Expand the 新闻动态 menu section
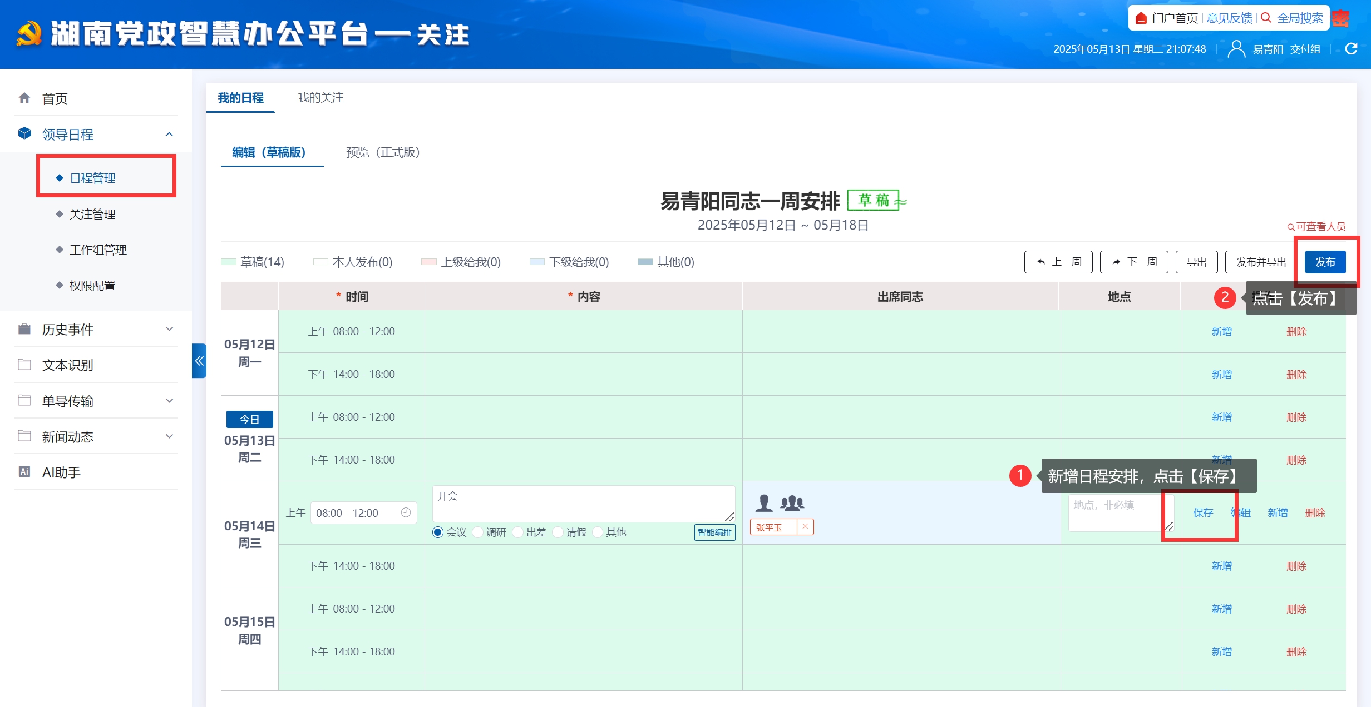Viewport: 1371px width, 707px height. pyautogui.click(x=169, y=436)
